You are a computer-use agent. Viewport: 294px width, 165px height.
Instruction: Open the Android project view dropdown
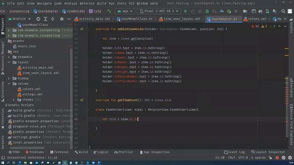(x=19, y=19)
